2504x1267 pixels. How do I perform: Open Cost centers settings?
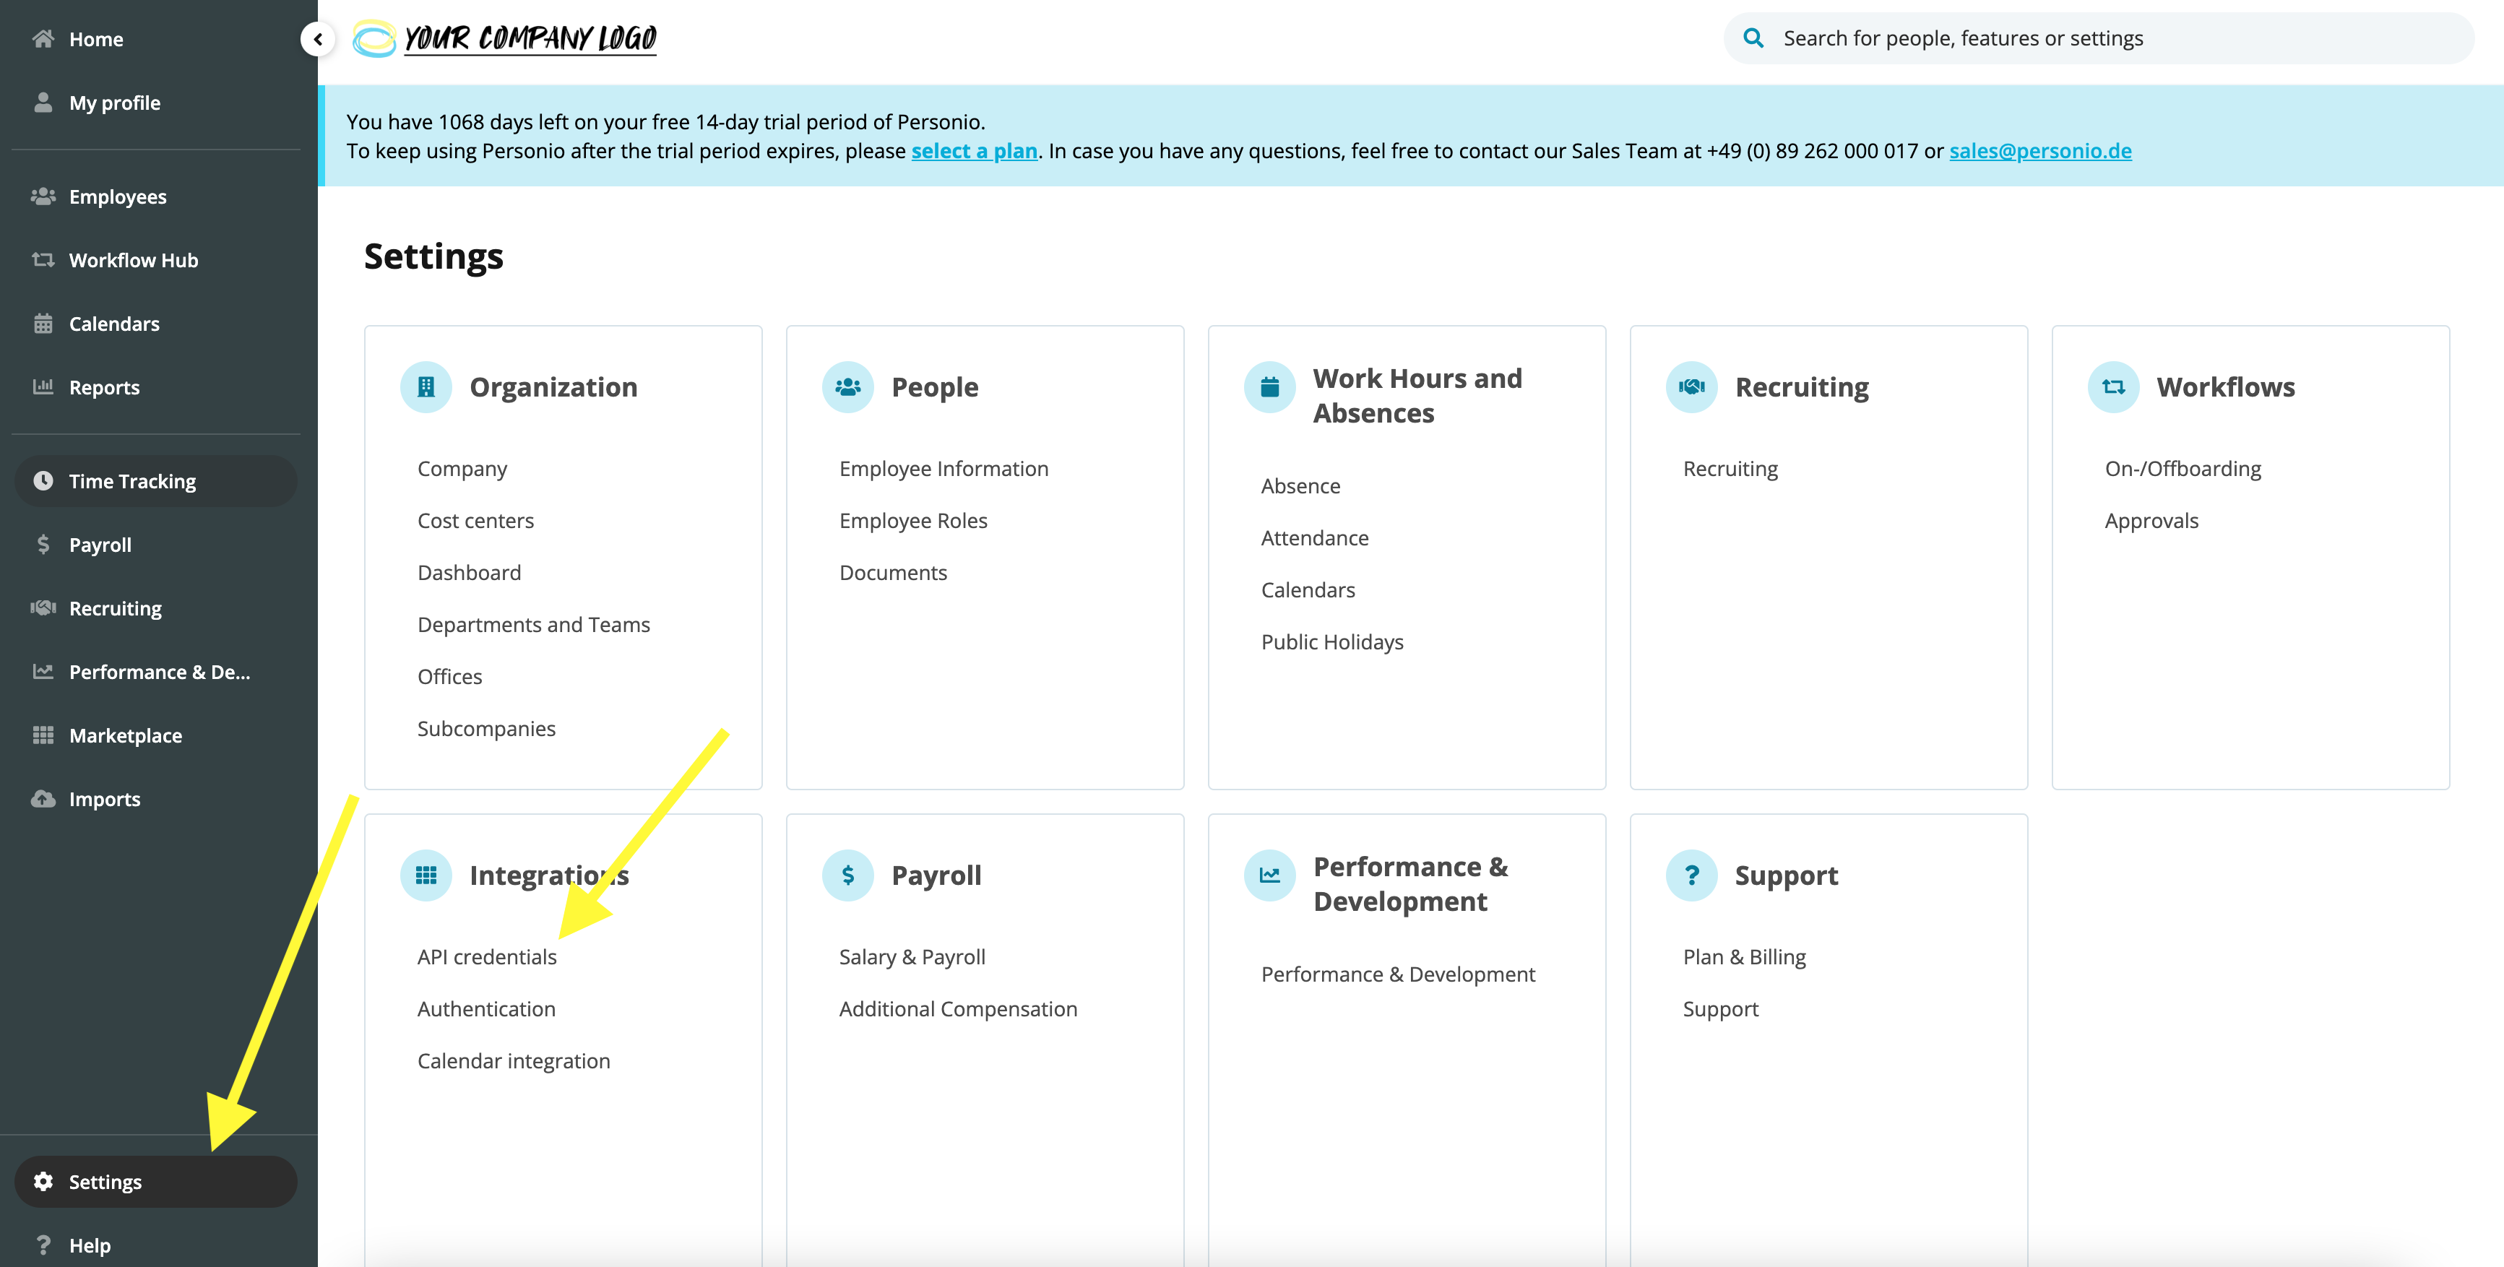475,521
